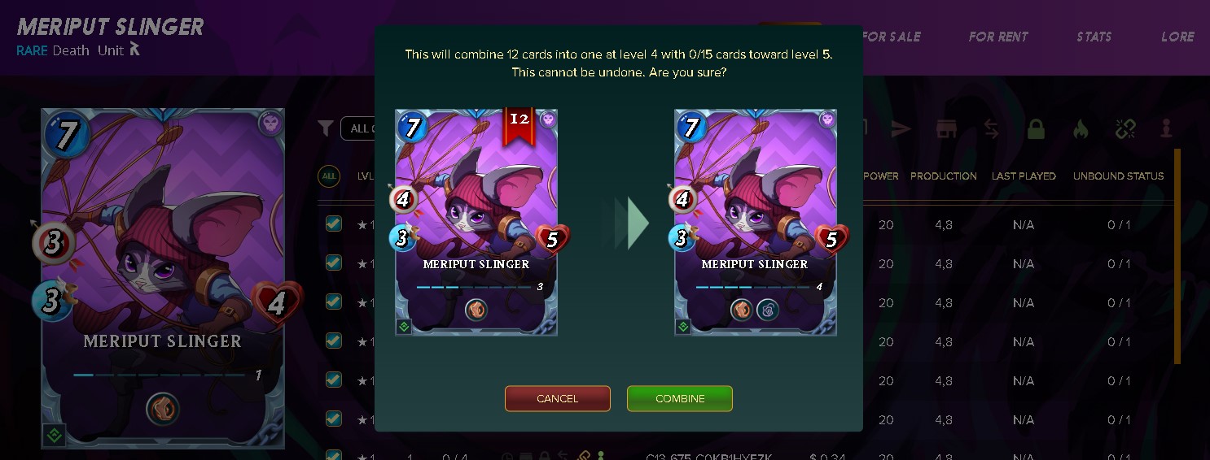Click the lock cards padlock icon

point(1036,128)
